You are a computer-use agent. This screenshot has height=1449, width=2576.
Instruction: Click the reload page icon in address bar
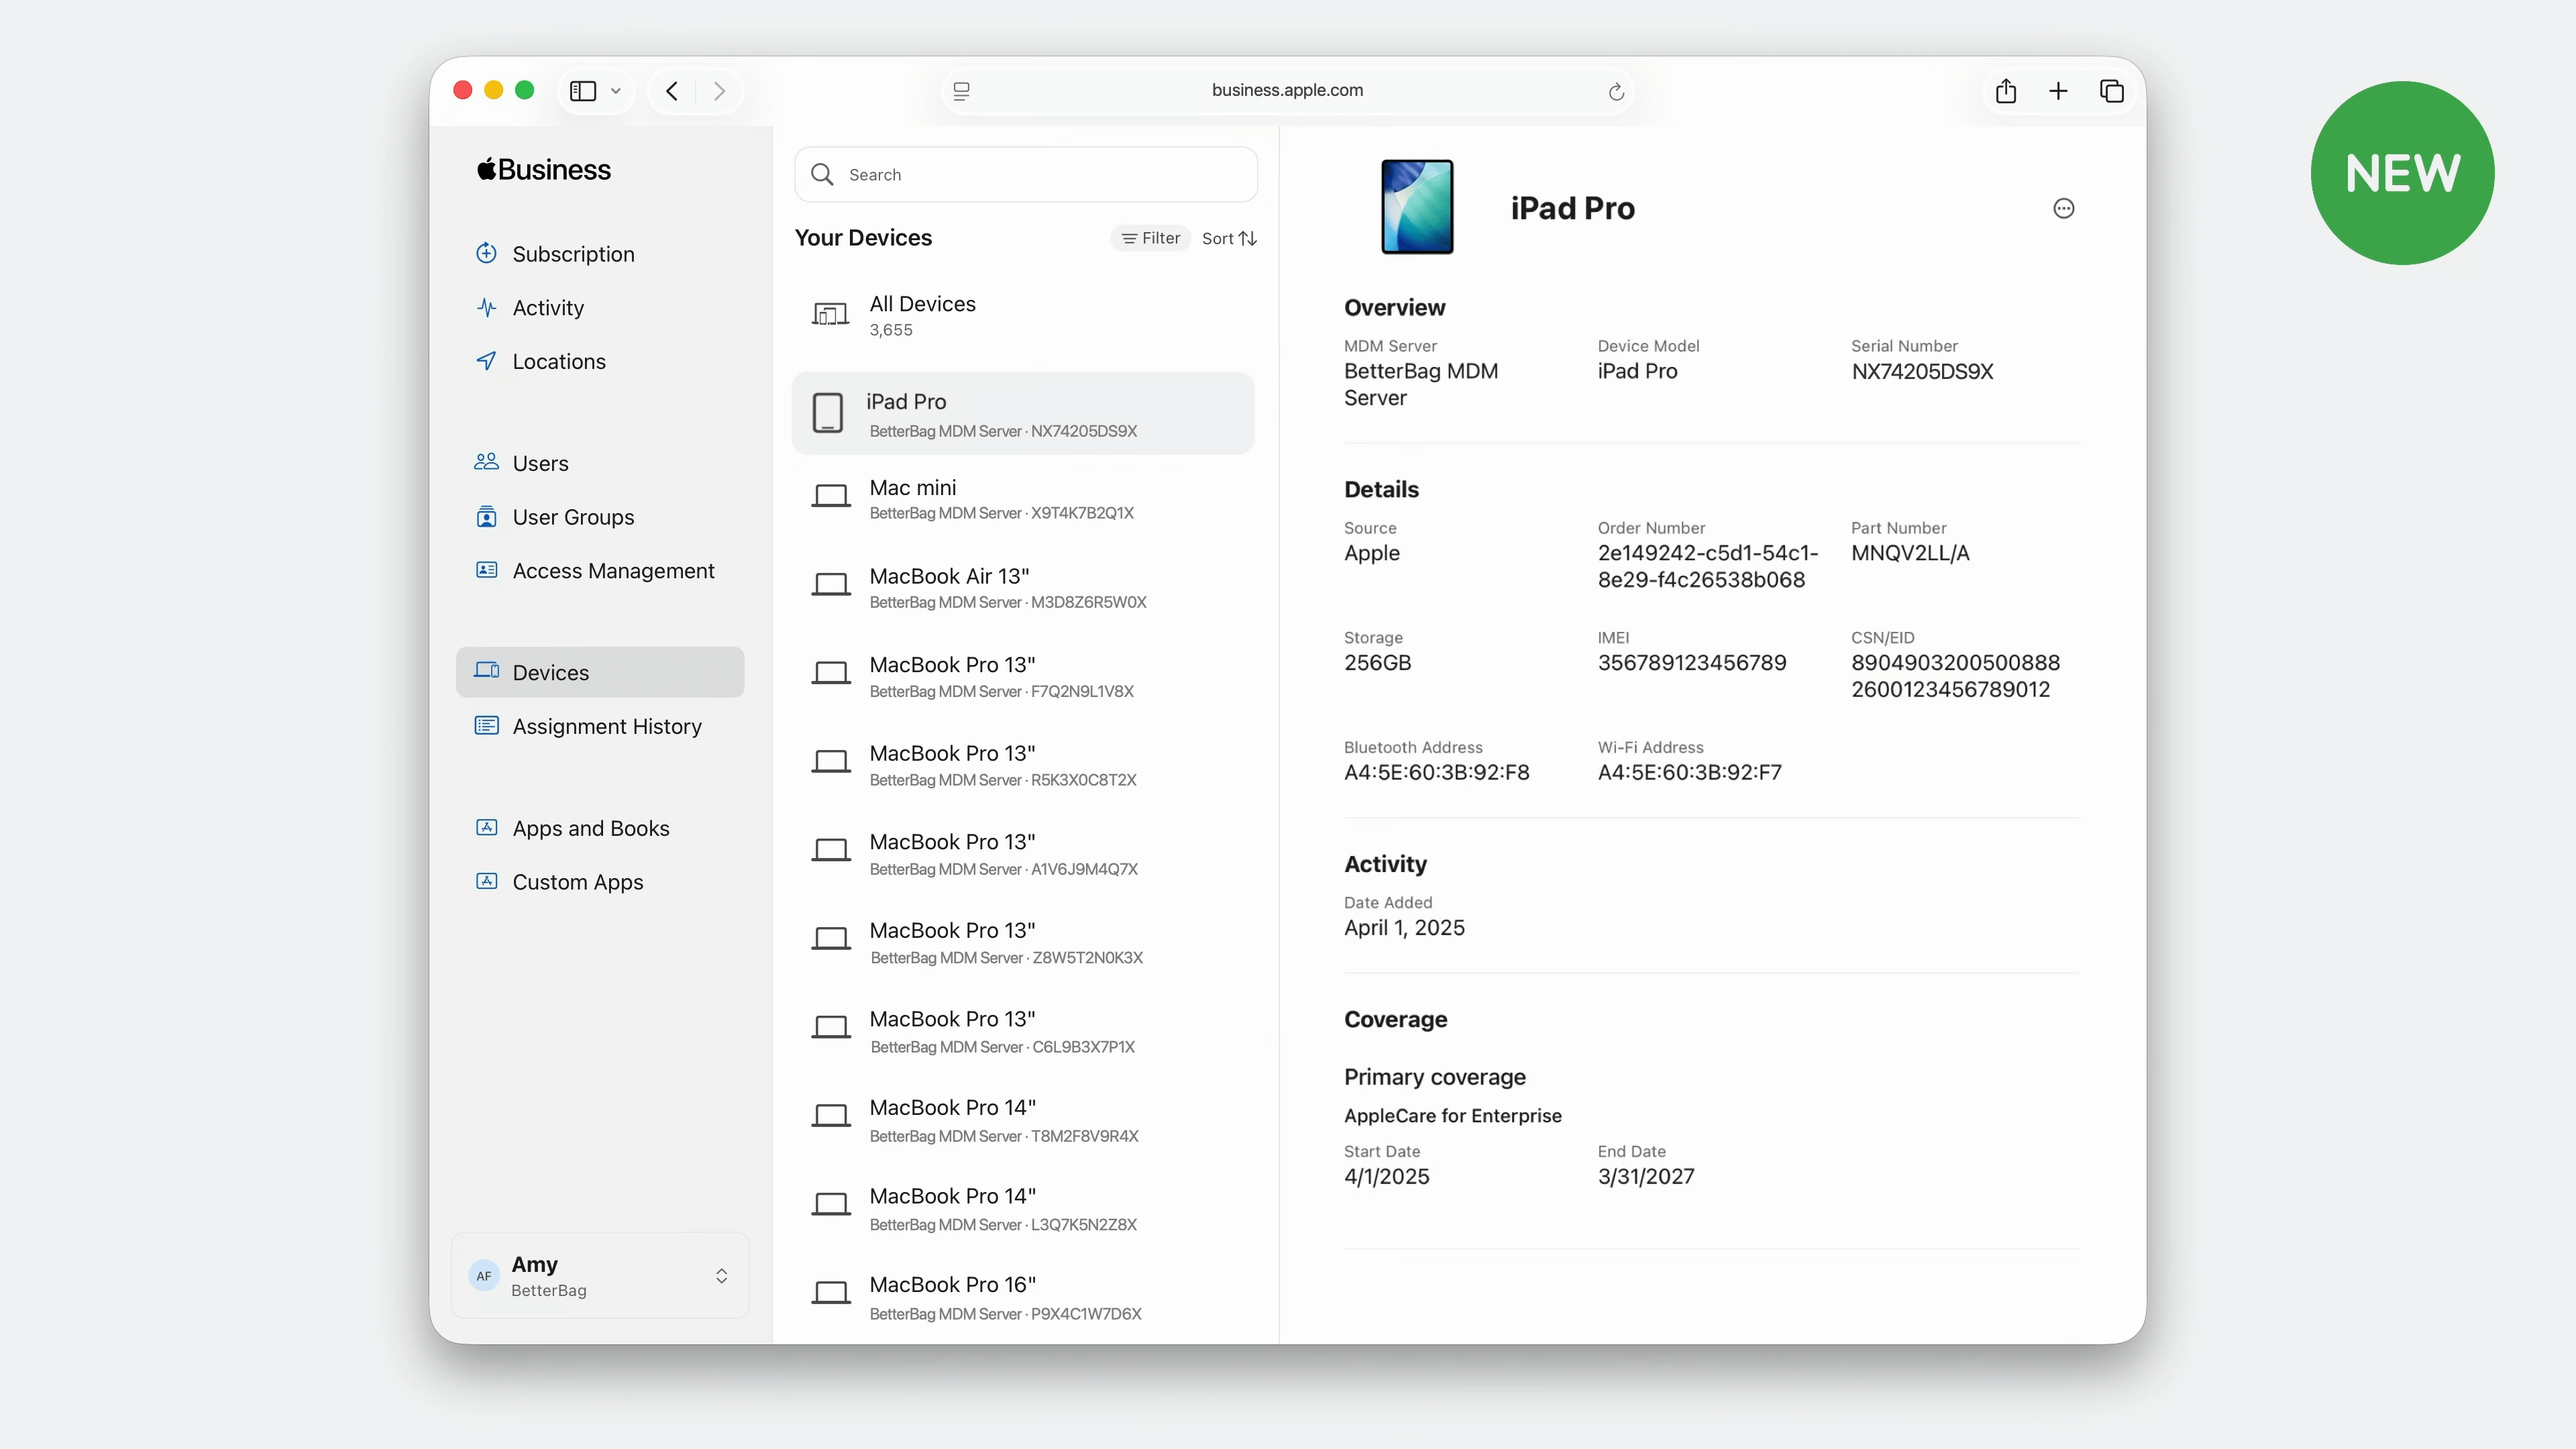[x=1615, y=91]
